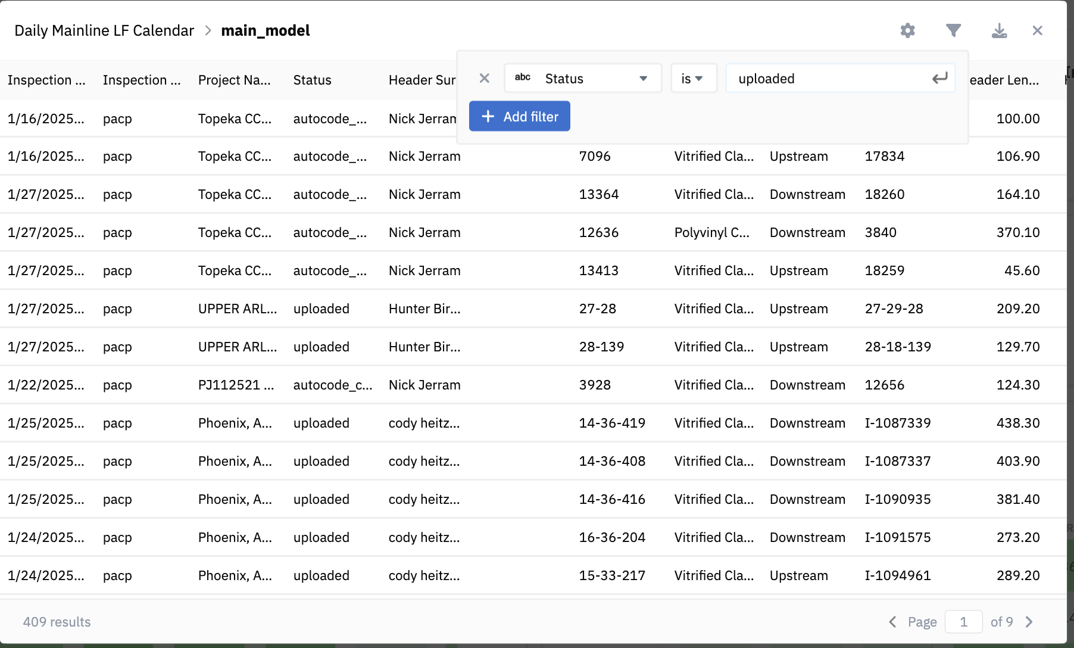1074x648 pixels.
Task: Click the 438.30 length cell
Action: 1018,423
